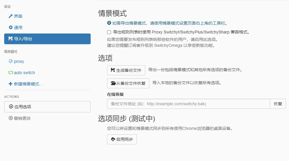Click the save icon on 生成备份文件

coord(113,70)
